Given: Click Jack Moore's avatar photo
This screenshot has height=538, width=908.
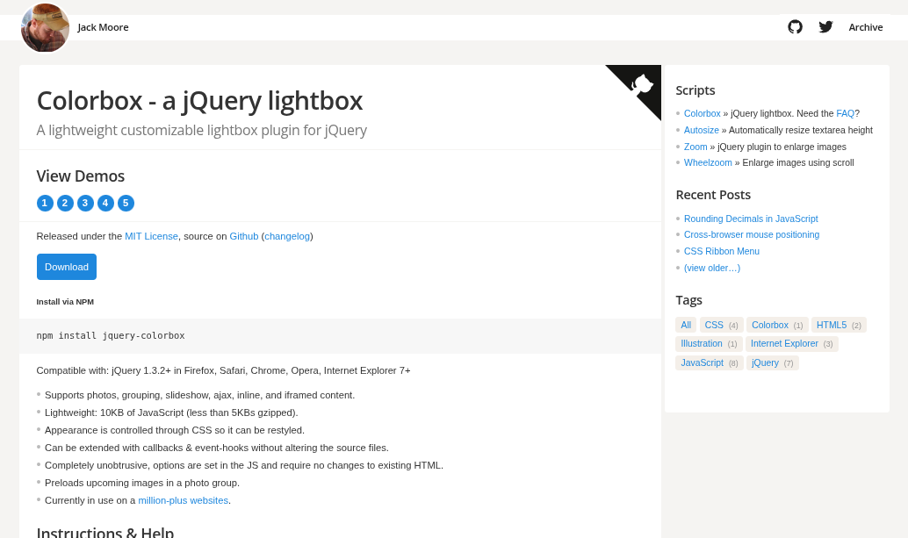Looking at the screenshot, I should pyautogui.click(x=45, y=28).
